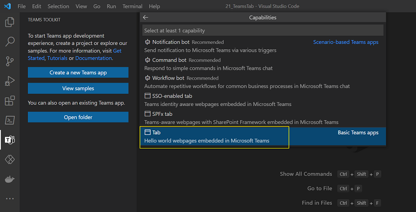The width and height of the screenshot is (416, 212).
Task: Click the Basic Teams apps label
Action: point(358,132)
